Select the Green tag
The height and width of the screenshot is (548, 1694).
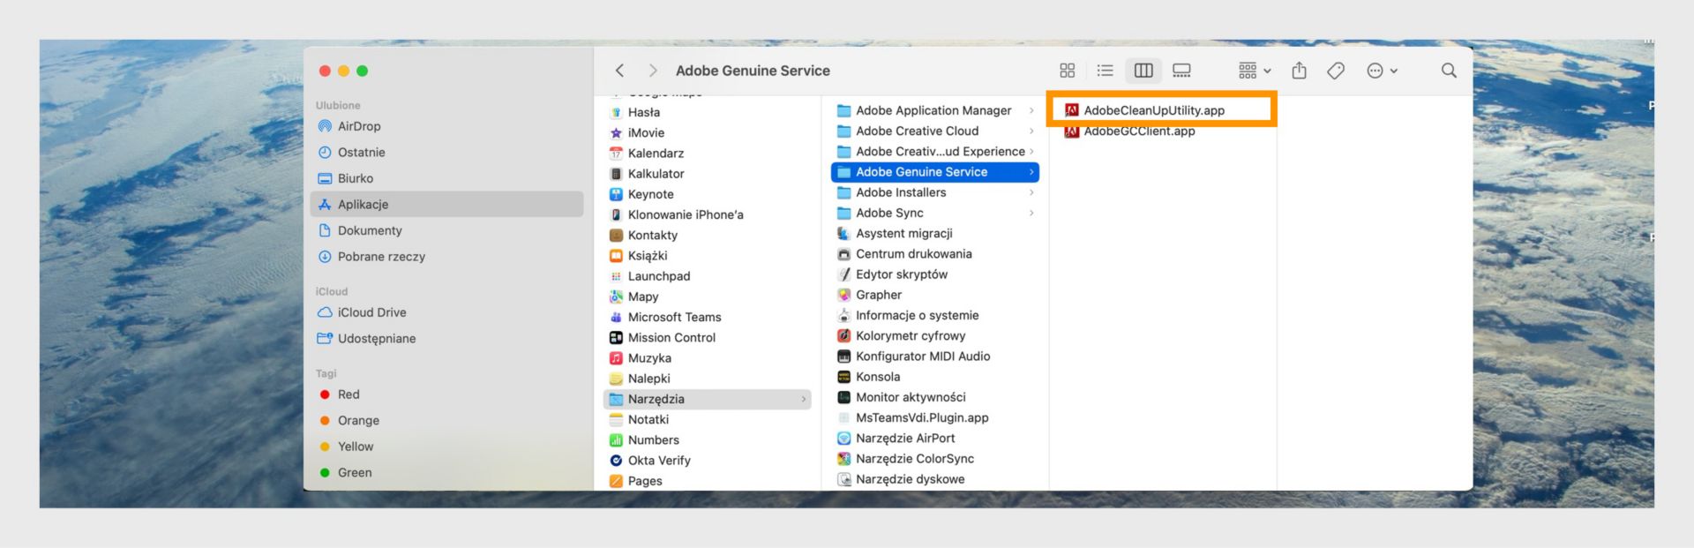pos(446,472)
